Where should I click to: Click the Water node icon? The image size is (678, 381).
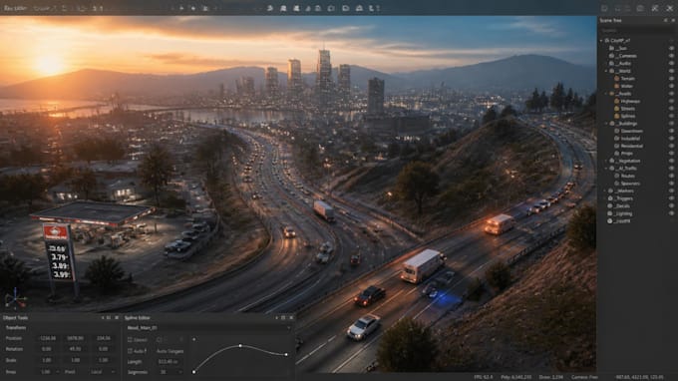[x=617, y=86]
